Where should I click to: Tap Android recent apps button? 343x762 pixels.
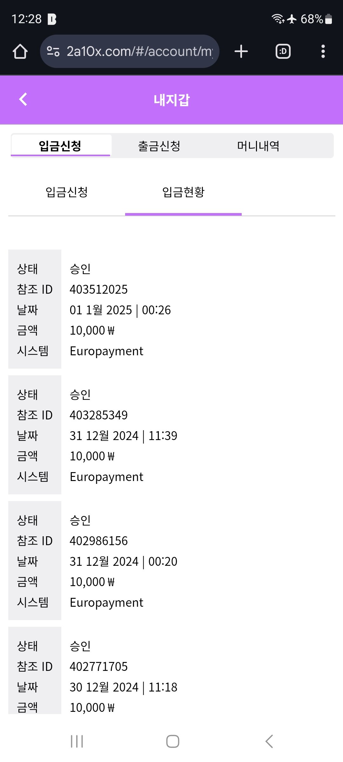(77, 741)
